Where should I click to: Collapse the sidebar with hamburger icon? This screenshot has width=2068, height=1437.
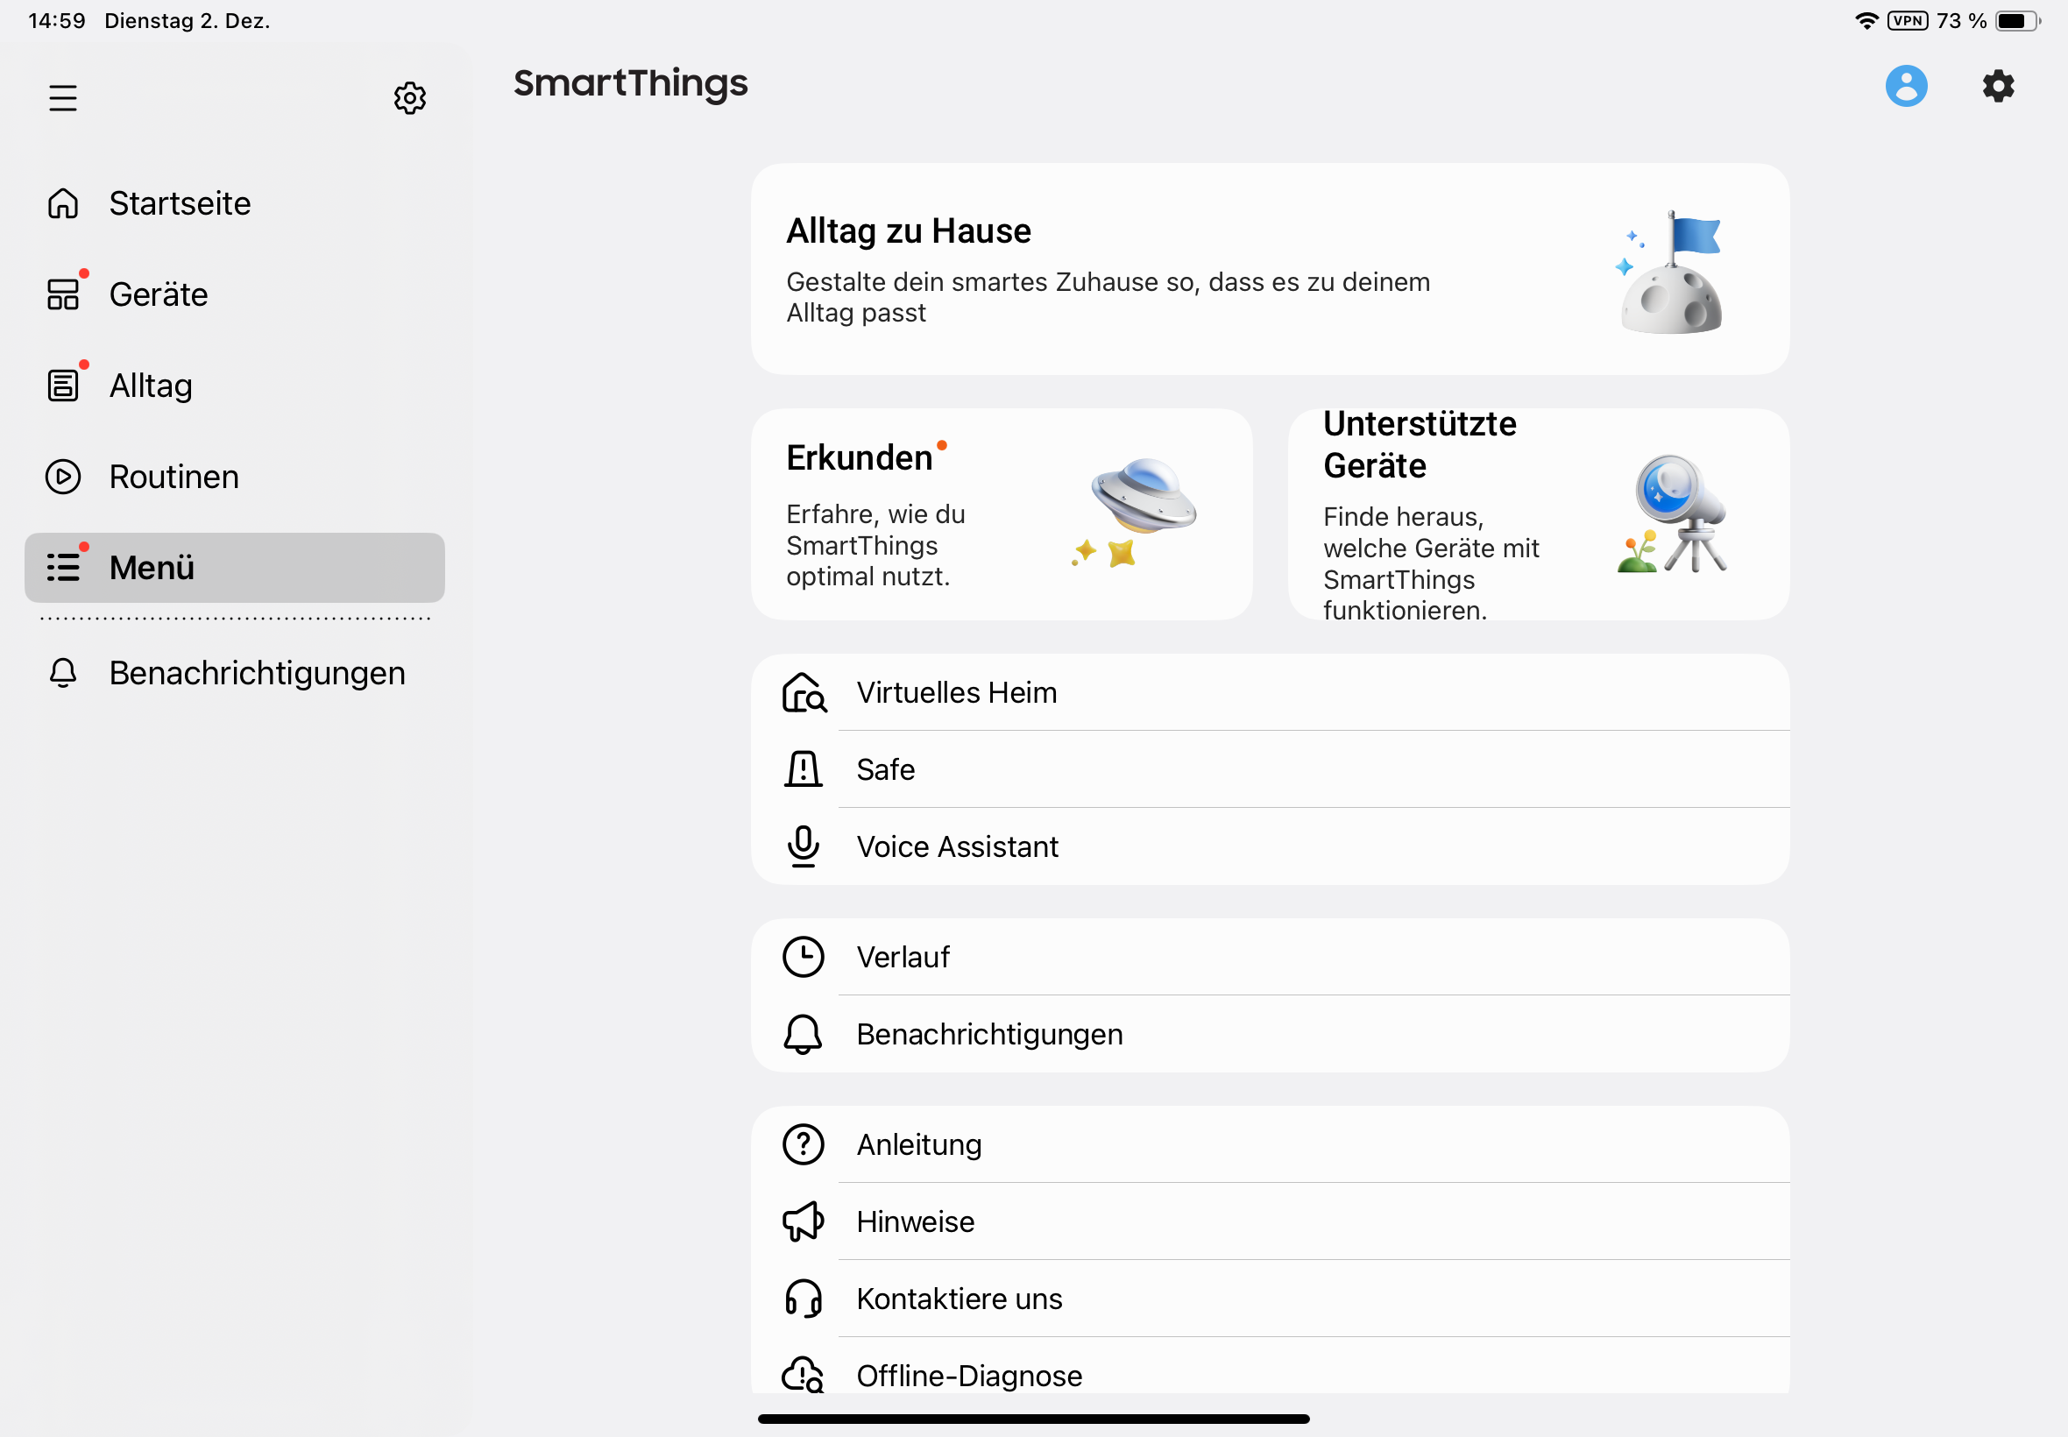tap(63, 97)
